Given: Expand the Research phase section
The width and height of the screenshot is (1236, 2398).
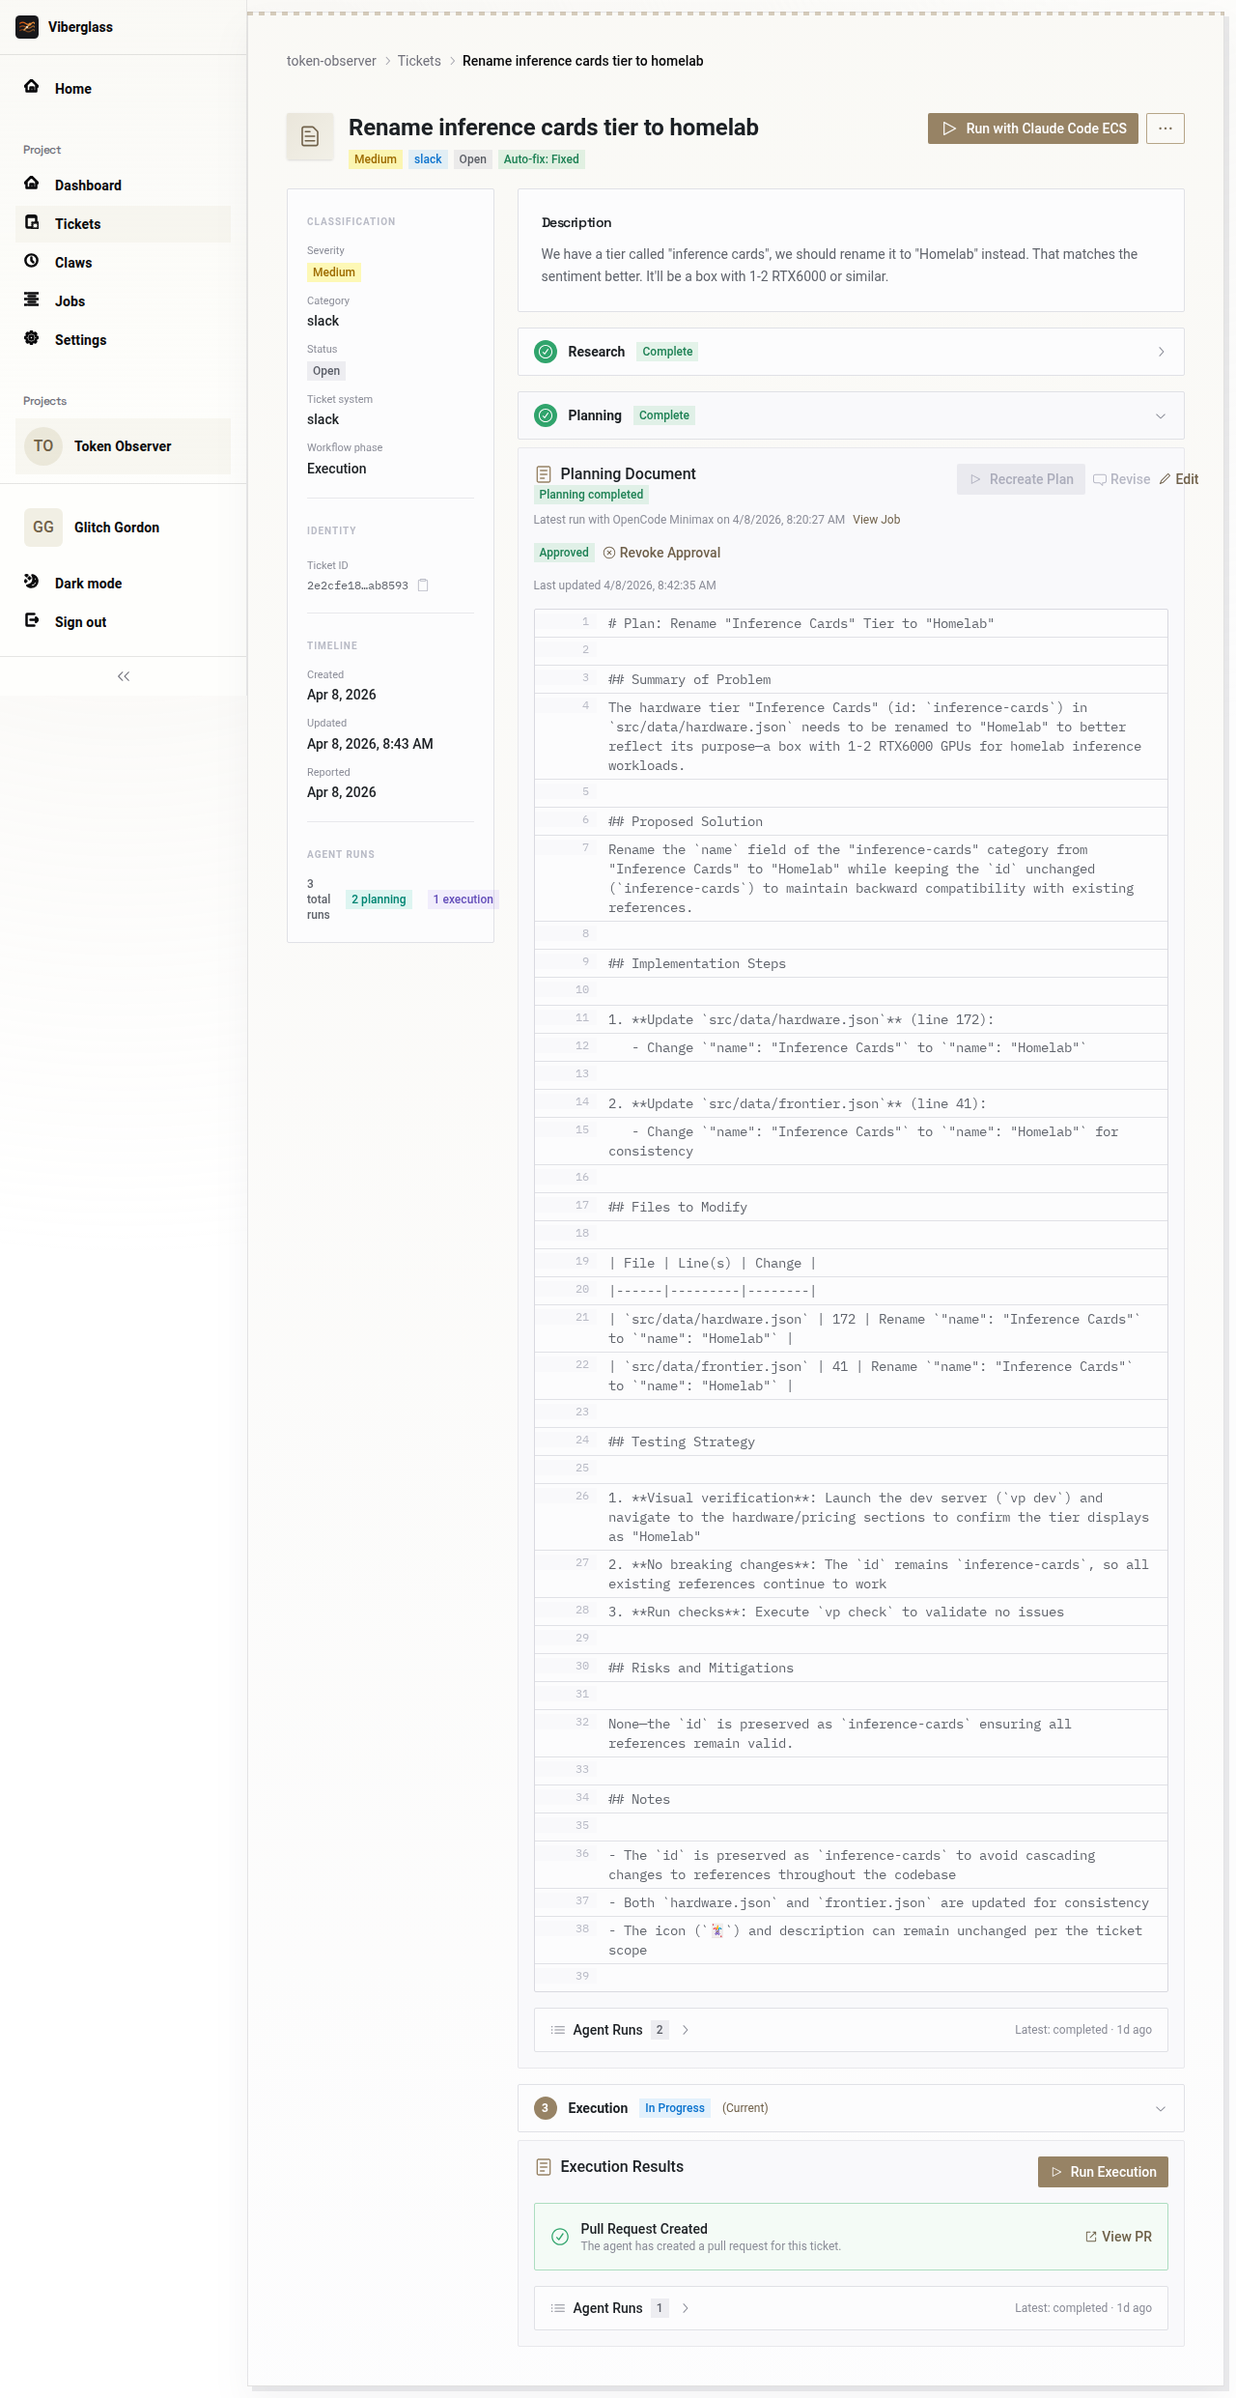Looking at the screenshot, I should pyautogui.click(x=1161, y=352).
